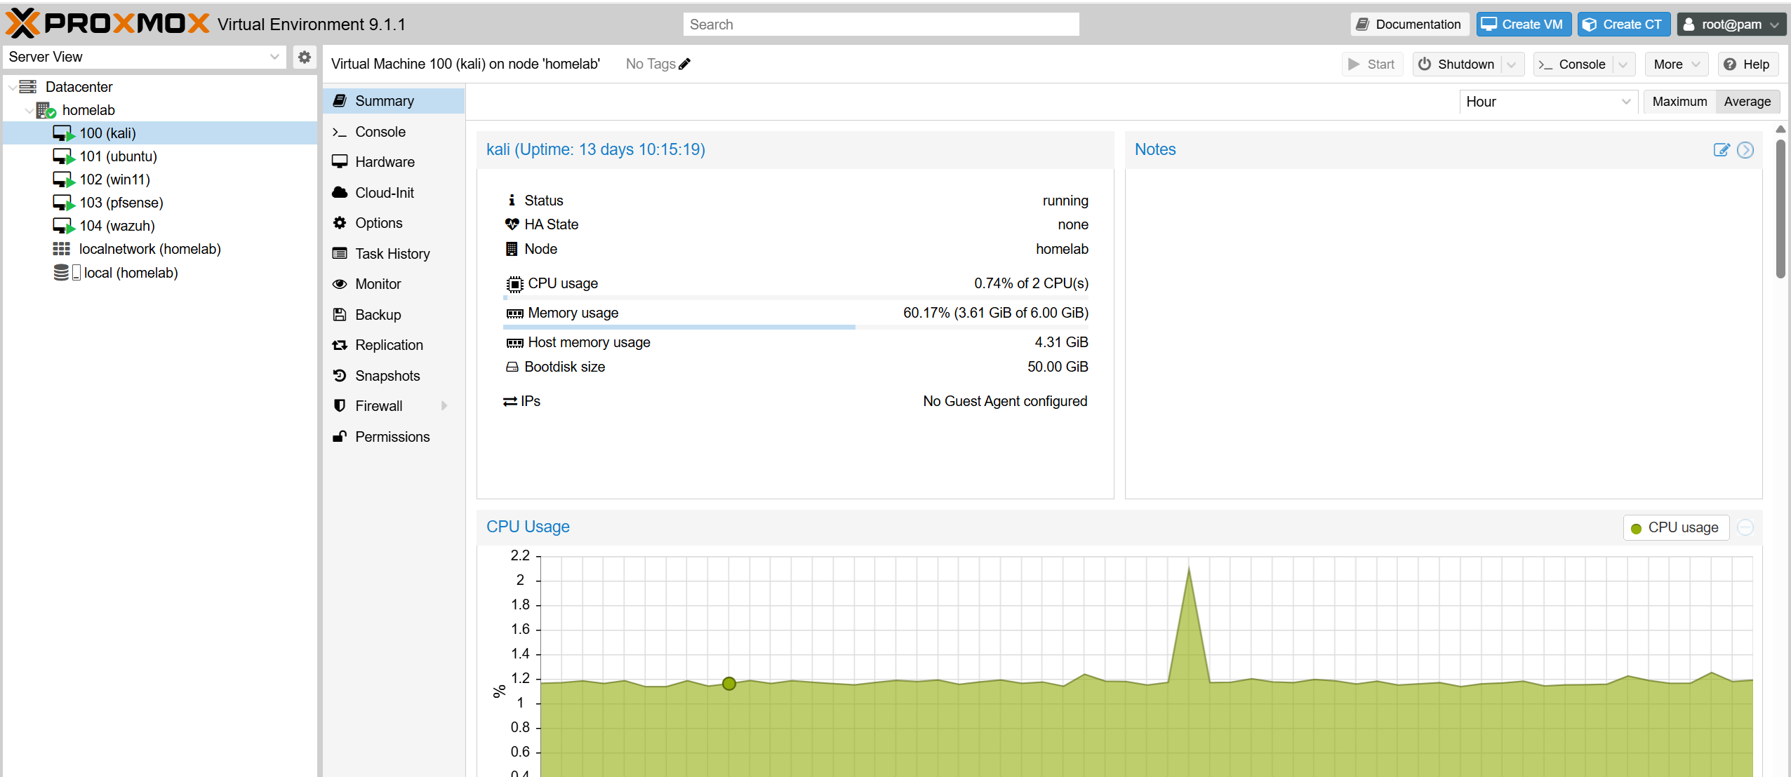The height and width of the screenshot is (777, 1791).
Task: Open the Task History tab
Action: pyautogui.click(x=394, y=254)
